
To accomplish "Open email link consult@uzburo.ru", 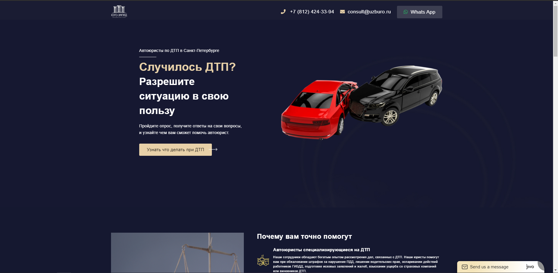I will pos(369,12).
